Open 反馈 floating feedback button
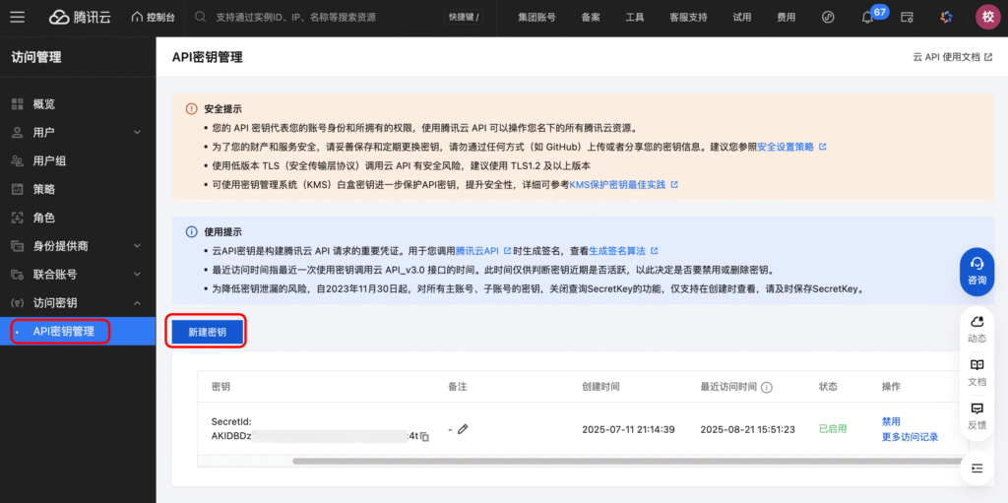The image size is (1008, 503). [x=976, y=415]
